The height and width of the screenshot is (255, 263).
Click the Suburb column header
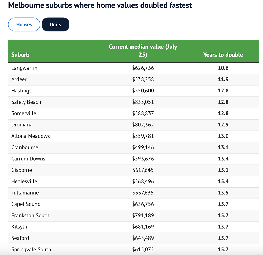pyautogui.click(x=20, y=55)
